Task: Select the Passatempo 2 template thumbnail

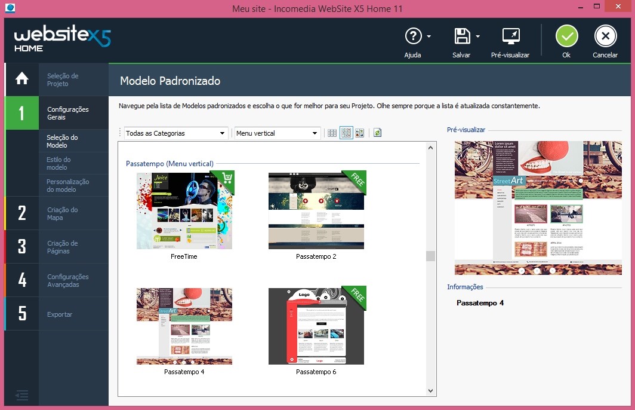Action: point(316,211)
